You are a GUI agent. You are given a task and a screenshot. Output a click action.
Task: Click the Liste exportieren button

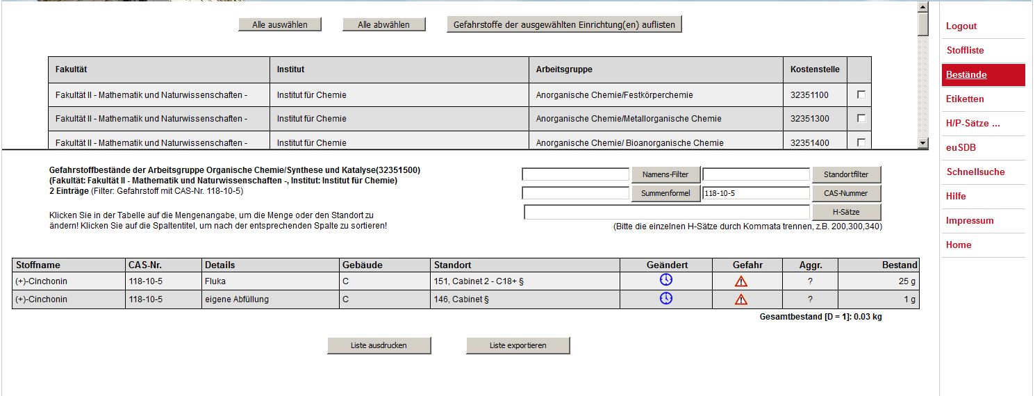click(x=517, y=345)
